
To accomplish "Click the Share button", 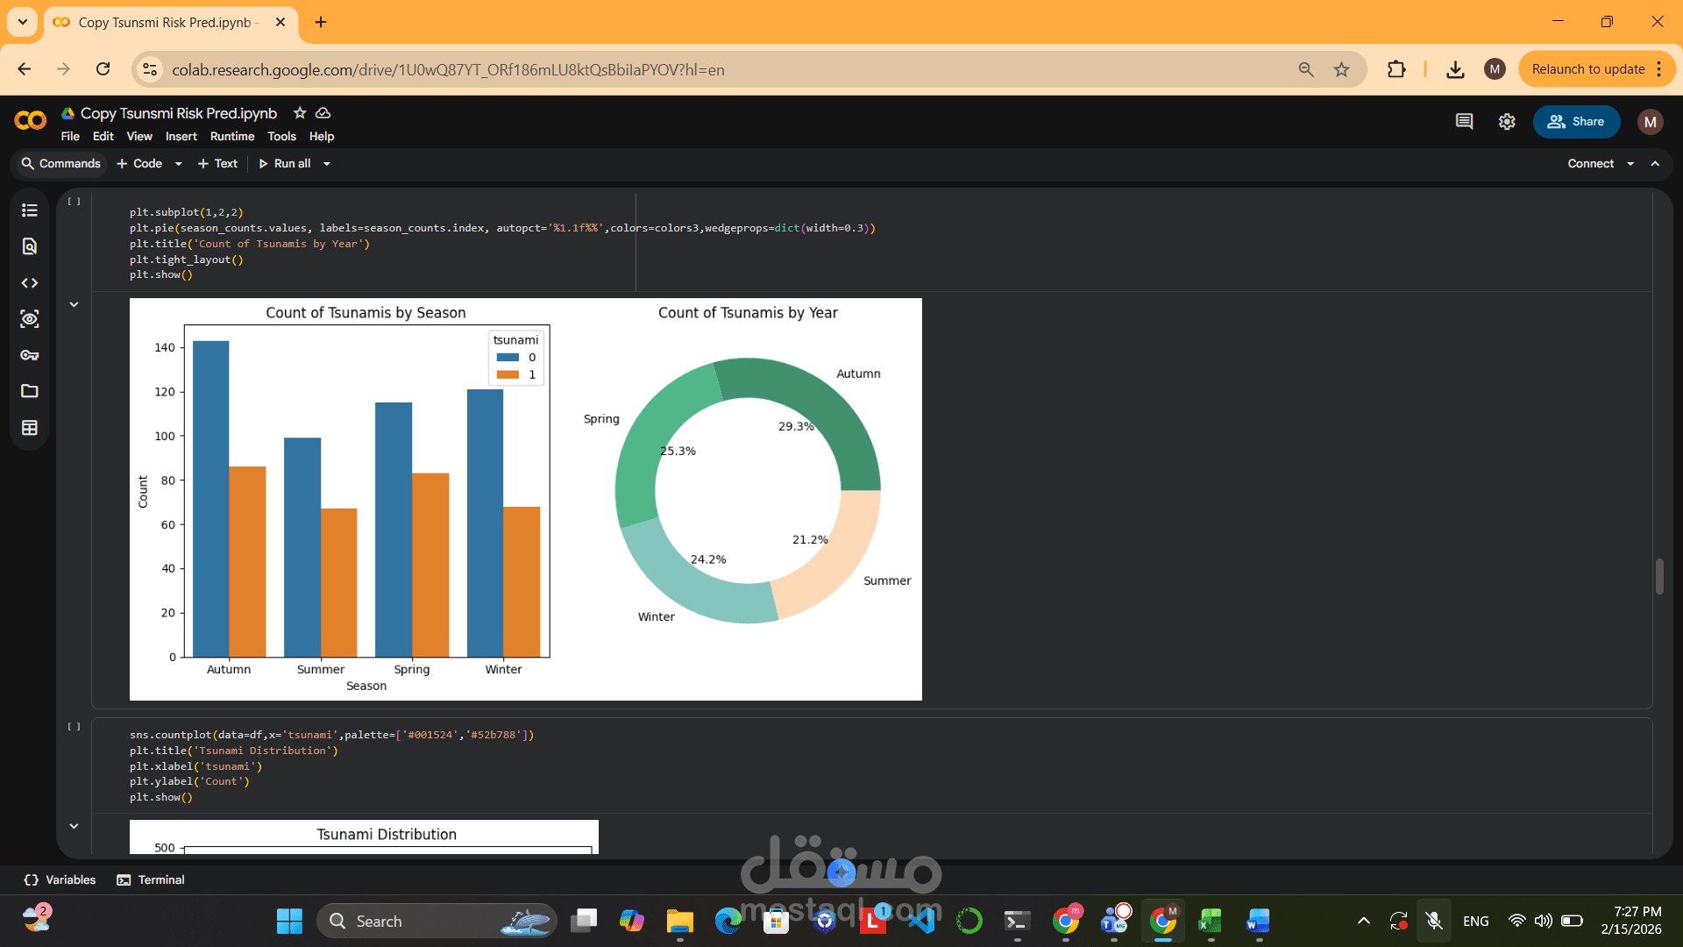I will coord(1576,122).
